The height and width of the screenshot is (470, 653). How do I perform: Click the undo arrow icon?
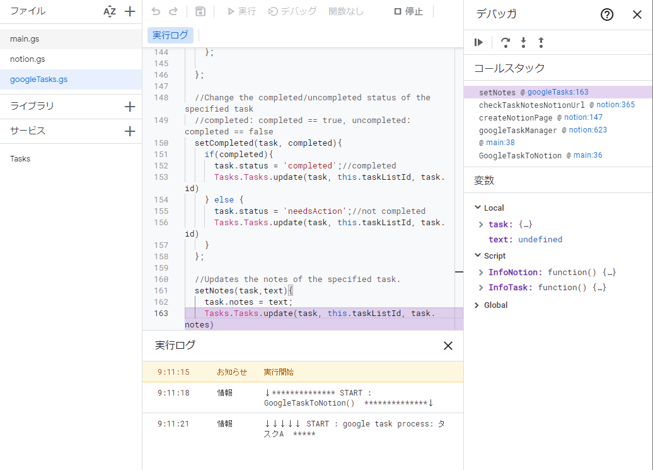pos(156,11)
